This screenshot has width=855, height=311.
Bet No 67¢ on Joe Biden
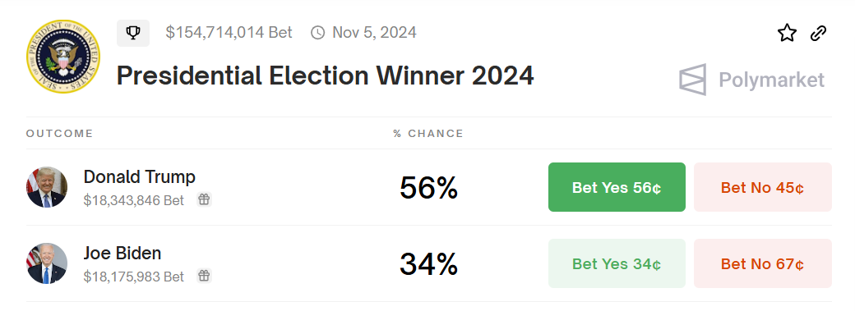[763, 263]
